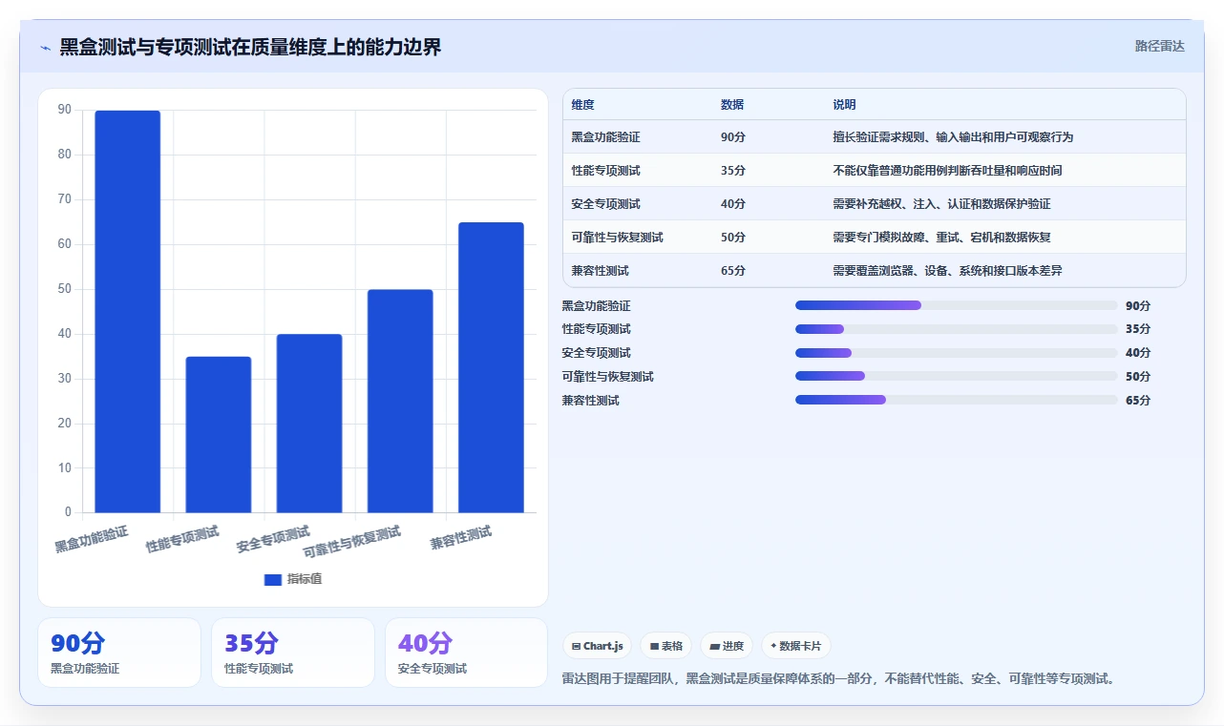This screenshot has width=1224, height=726.
Task: Click the 黑盒功能验证 progress bar
Action: click(x=956, y=305)
